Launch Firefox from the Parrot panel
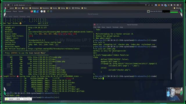186x104 pixels. click(32, 12)
